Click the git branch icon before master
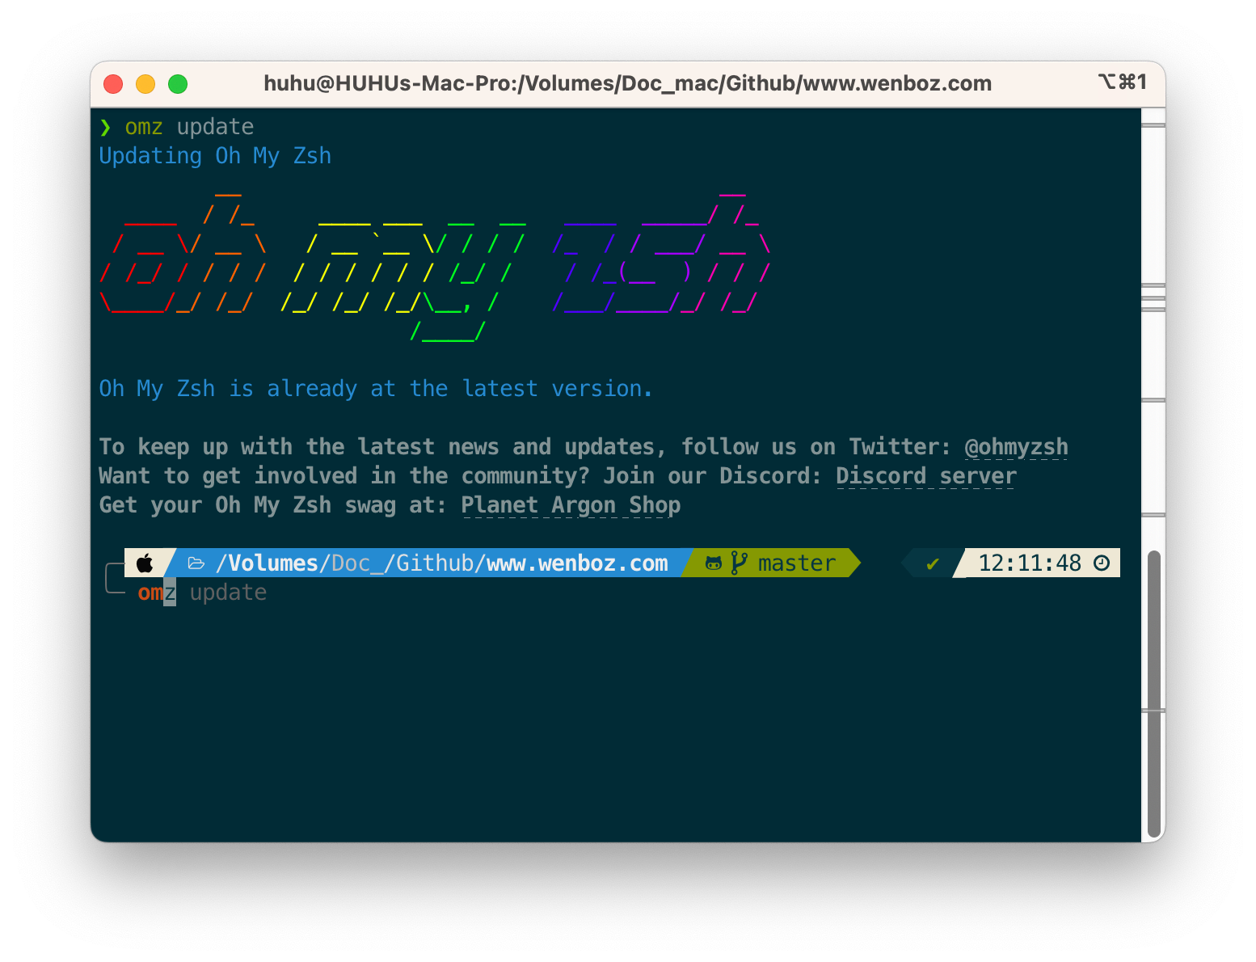 tap(739, 563)
